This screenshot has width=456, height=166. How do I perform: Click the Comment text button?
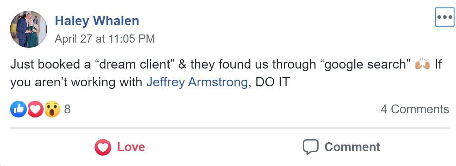(x=352, y=147)
